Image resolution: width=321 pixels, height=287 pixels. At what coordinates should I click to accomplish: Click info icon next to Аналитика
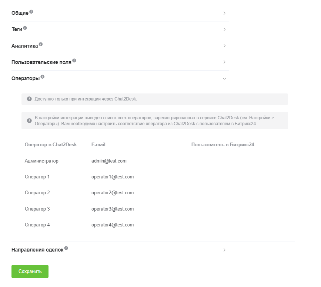[41, 44]
